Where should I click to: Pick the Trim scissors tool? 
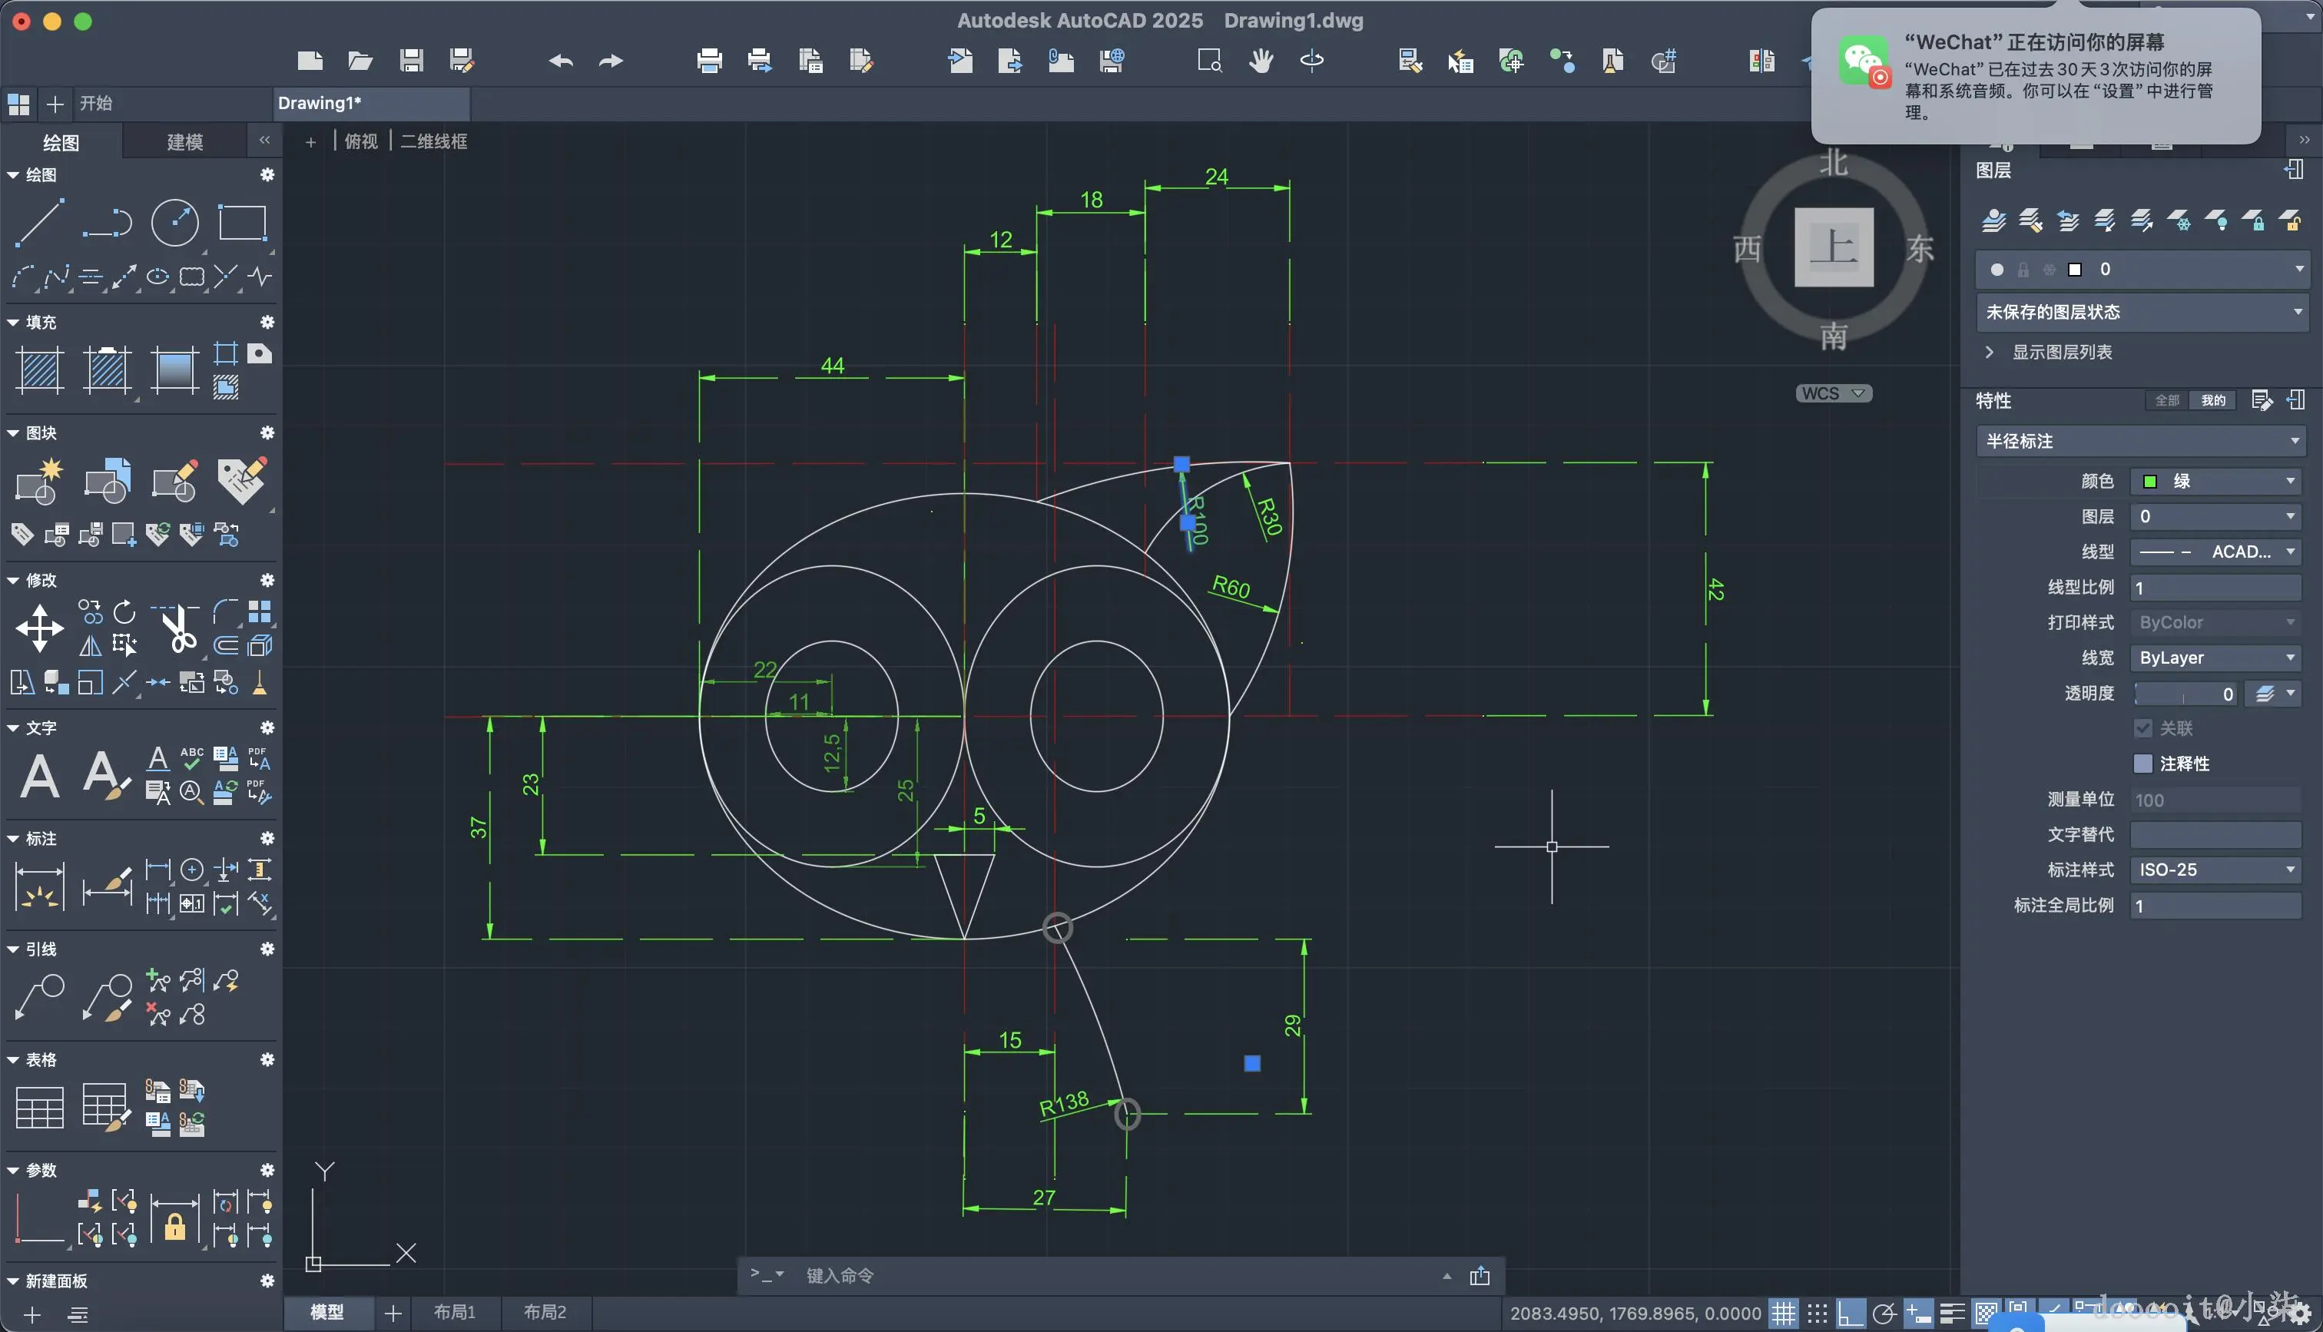point(179,628)
